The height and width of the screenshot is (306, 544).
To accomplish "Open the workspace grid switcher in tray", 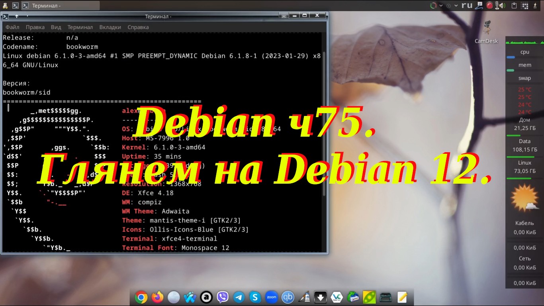I will 525,6.
